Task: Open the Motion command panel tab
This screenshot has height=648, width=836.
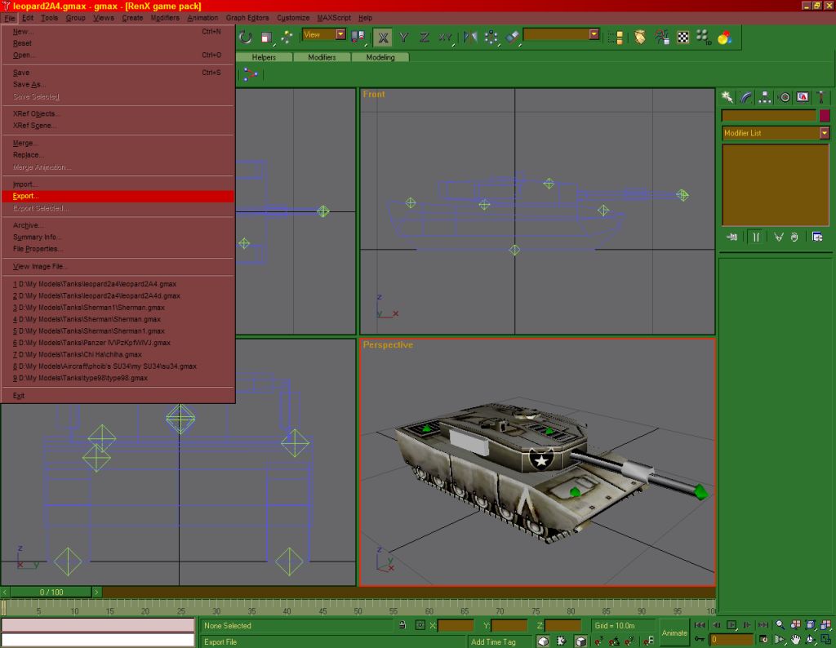Action: [x=785, y=97]
